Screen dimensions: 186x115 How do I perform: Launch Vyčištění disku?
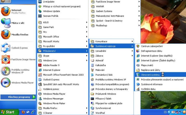pyautogui.click(x=161, y=89)
